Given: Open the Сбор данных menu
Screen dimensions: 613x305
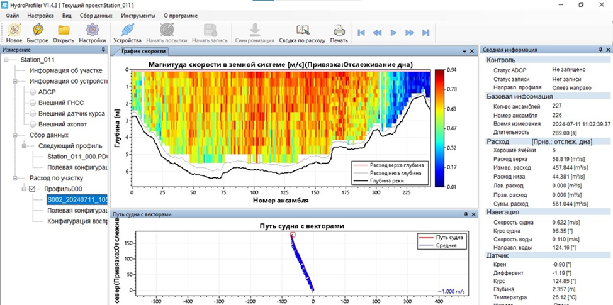Looking at the screenshot, I should (x=96, y=15).
